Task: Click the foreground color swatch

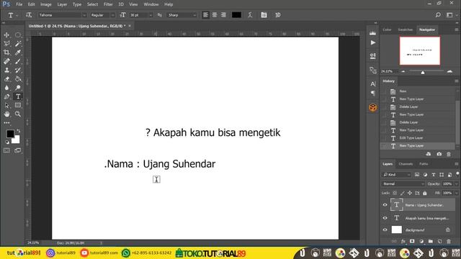Action: (10, 134)
